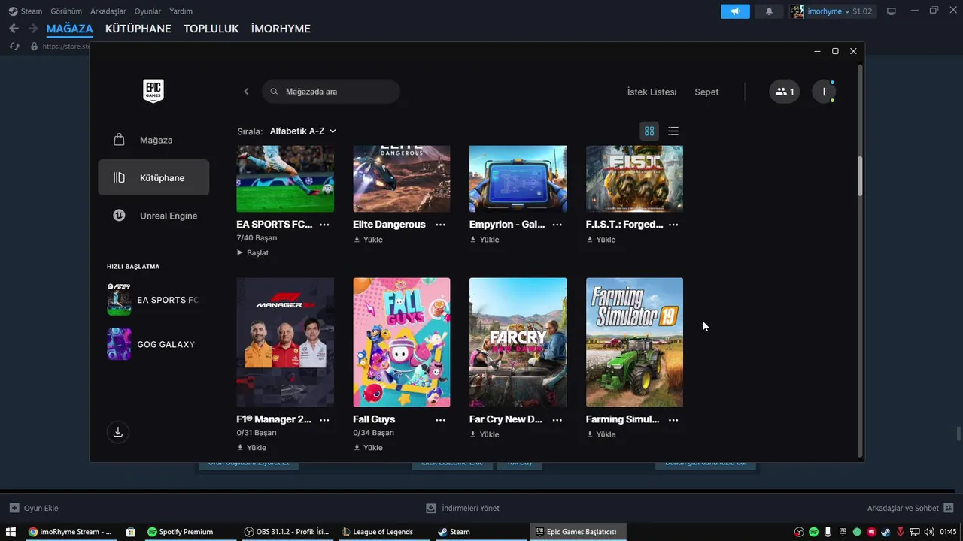This screenshot has width=963, height=541.
Task: Open the Windows Start button
Action: coord(11,532)
